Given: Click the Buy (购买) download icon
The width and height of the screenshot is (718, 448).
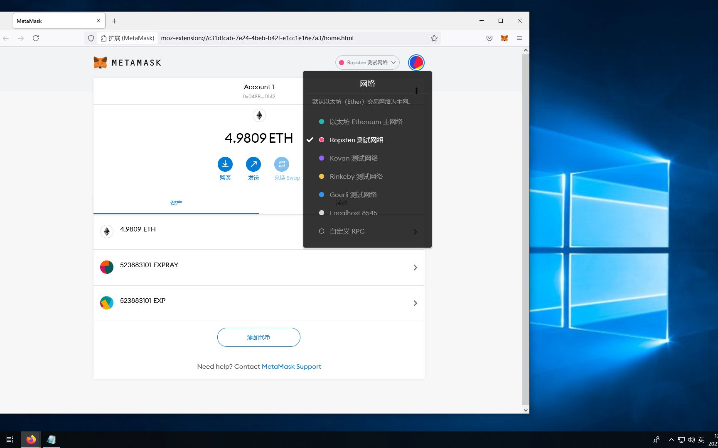Looking at the screenshot, I should tap(225, 164).
